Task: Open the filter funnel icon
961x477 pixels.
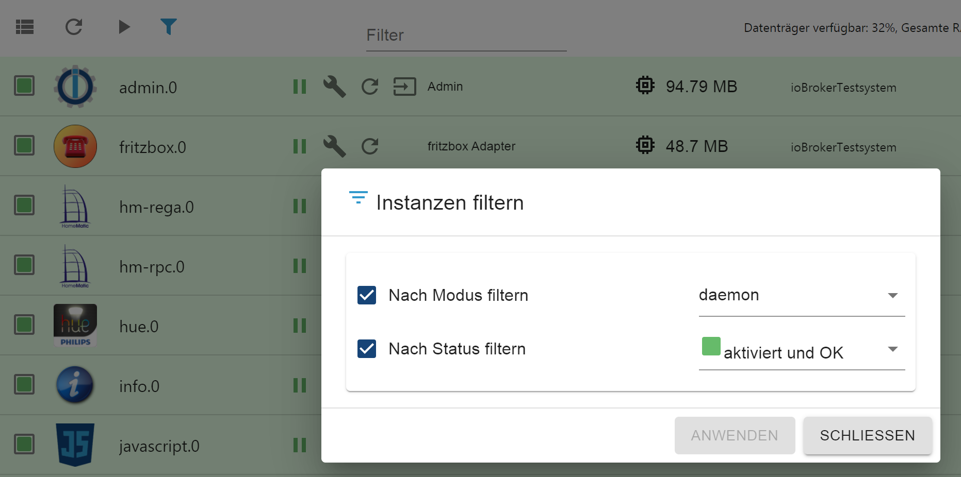Action: (168, 27)
